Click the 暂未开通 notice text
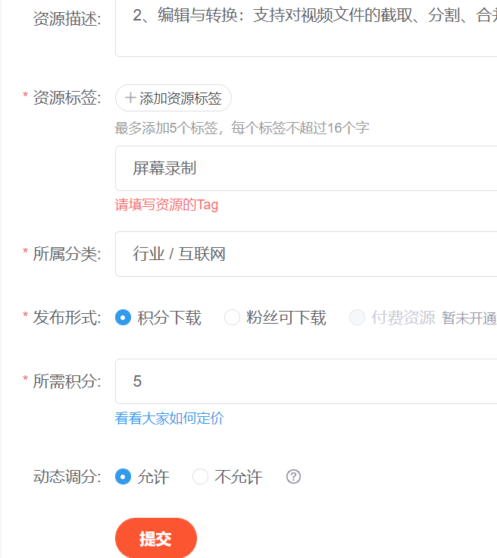Screen dimensions: 497x558 (x=469, y=318)
